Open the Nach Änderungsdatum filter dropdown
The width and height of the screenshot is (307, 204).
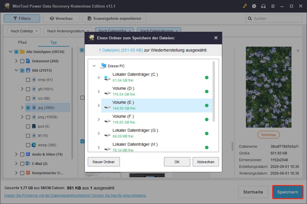pyautogui.click(x=68, y=31)
